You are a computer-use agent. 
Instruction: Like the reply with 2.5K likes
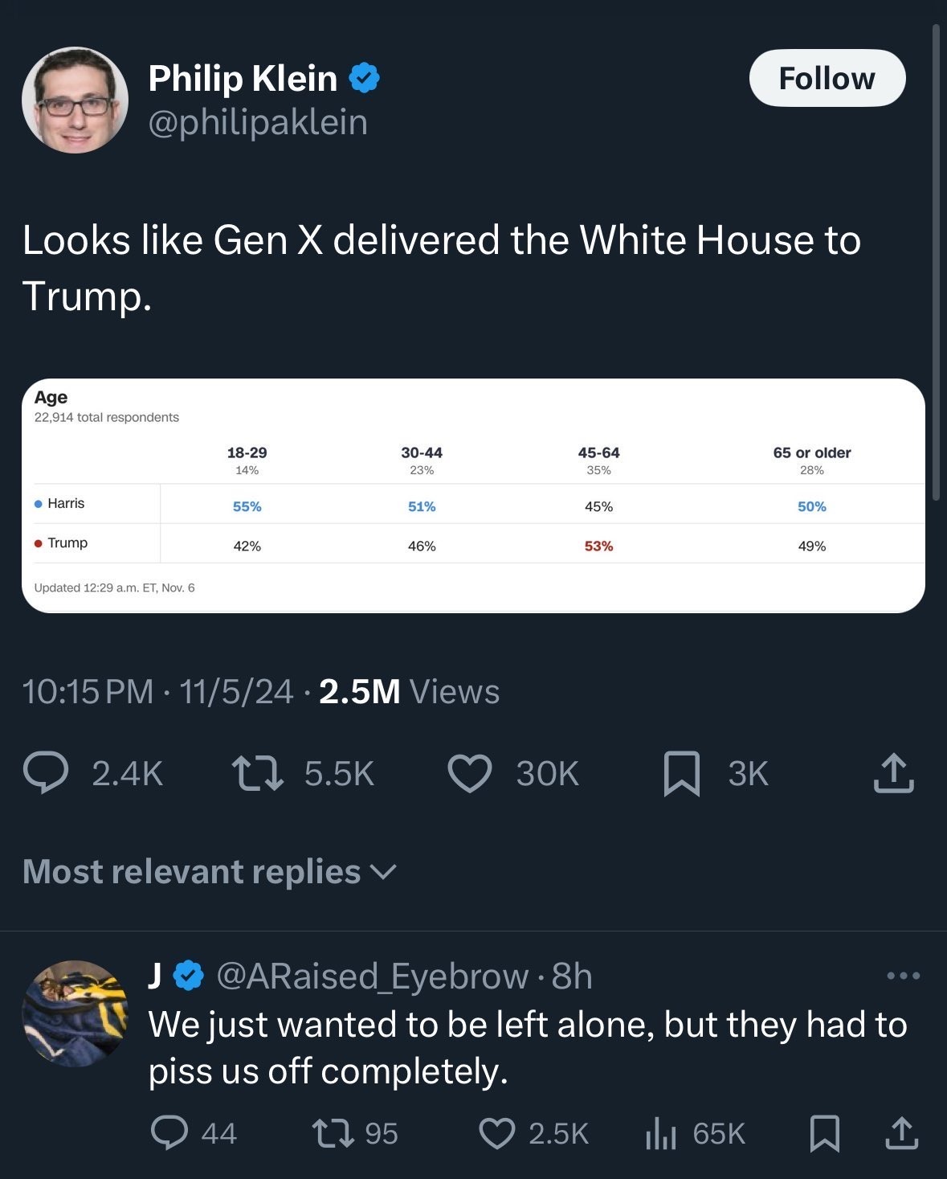(497, 1133)
